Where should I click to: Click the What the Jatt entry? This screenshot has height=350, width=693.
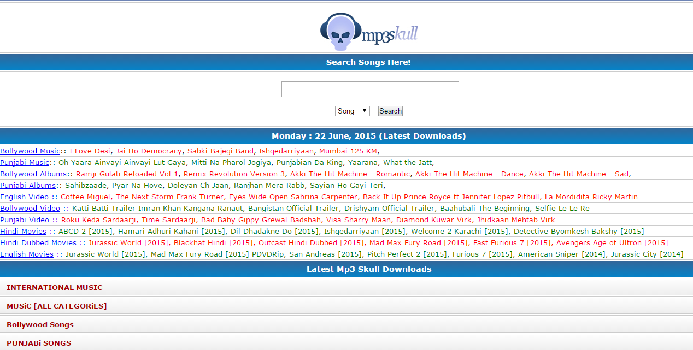click(x=408, y=162)
